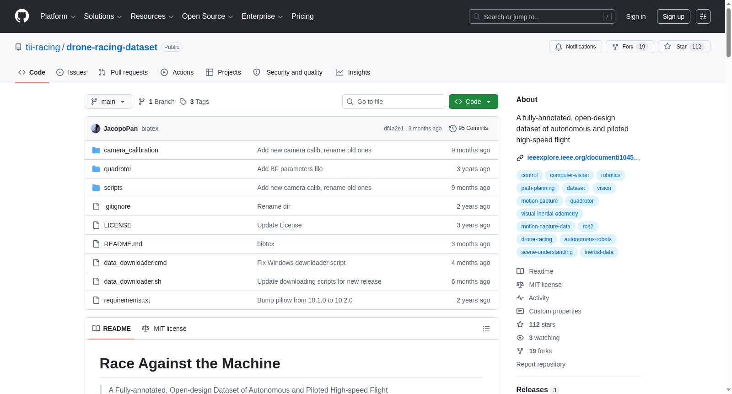The height and width of the screenshot is (394, 732).
Task: Open the Enterprise dropdown
Action: pyautogui.click(x=262, y=16)
